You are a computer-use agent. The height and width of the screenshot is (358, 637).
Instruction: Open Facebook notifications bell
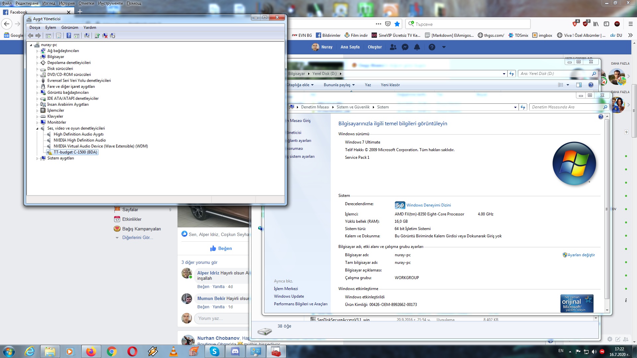417,47
